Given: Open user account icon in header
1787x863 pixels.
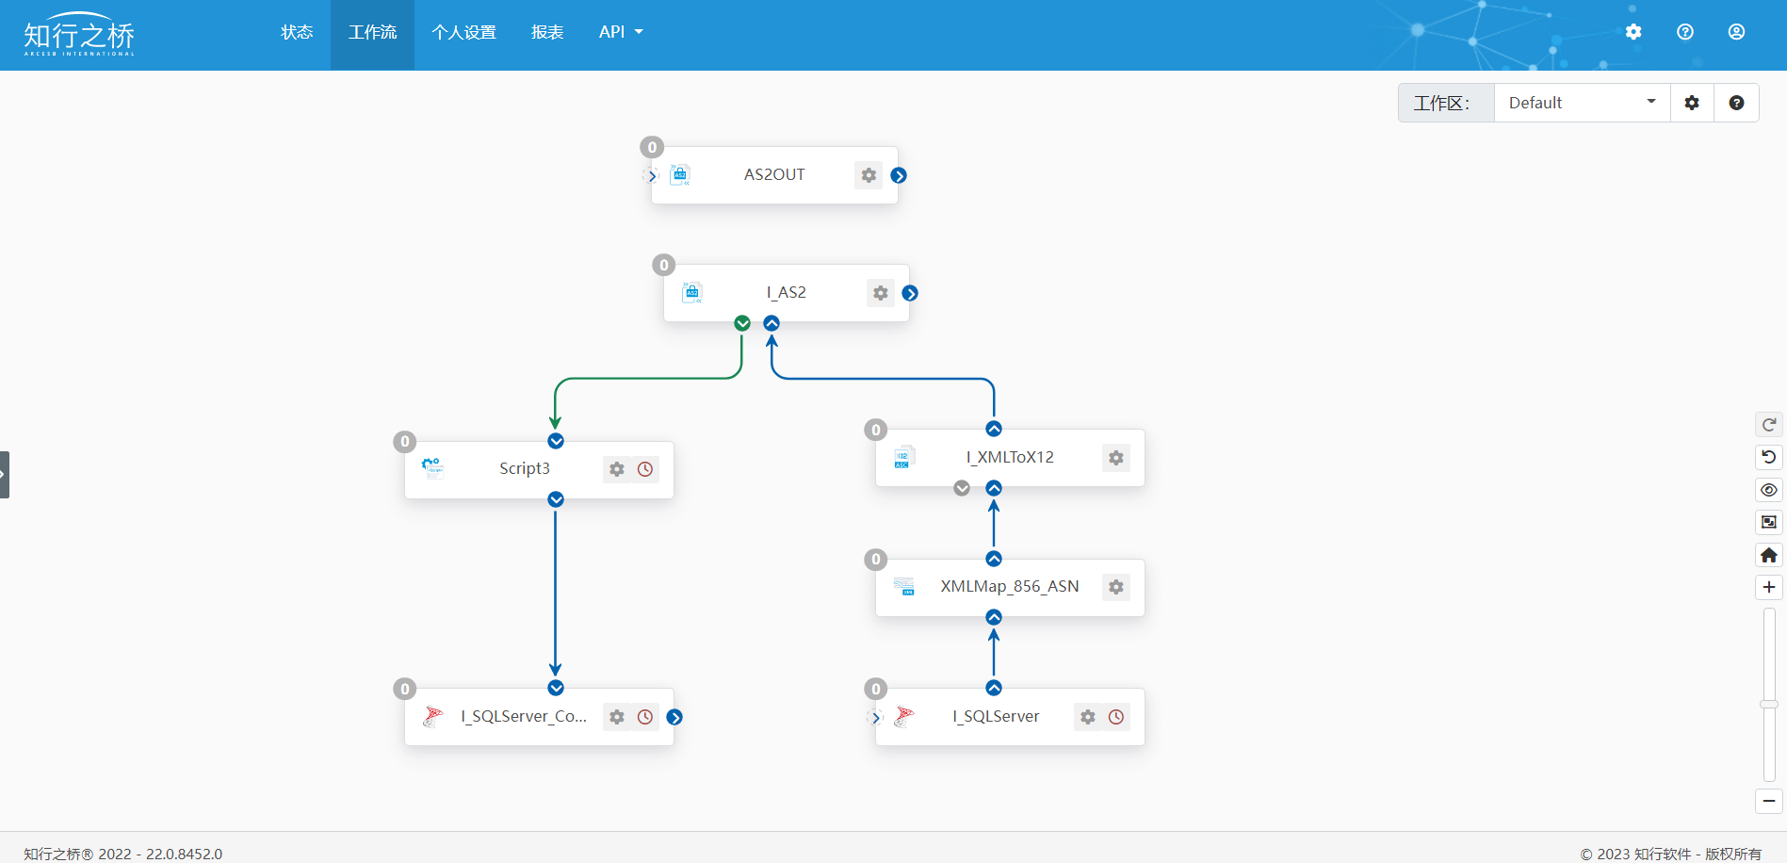Looking at the screenshot, I should click(1736, 32).
